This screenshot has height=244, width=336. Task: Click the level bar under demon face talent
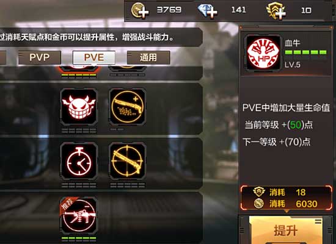pos(79,131)
